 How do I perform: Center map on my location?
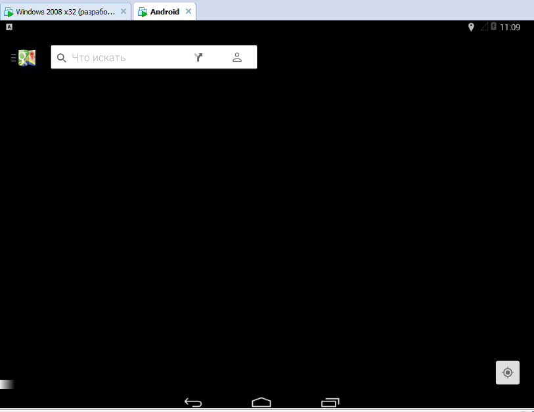point(507,373)
